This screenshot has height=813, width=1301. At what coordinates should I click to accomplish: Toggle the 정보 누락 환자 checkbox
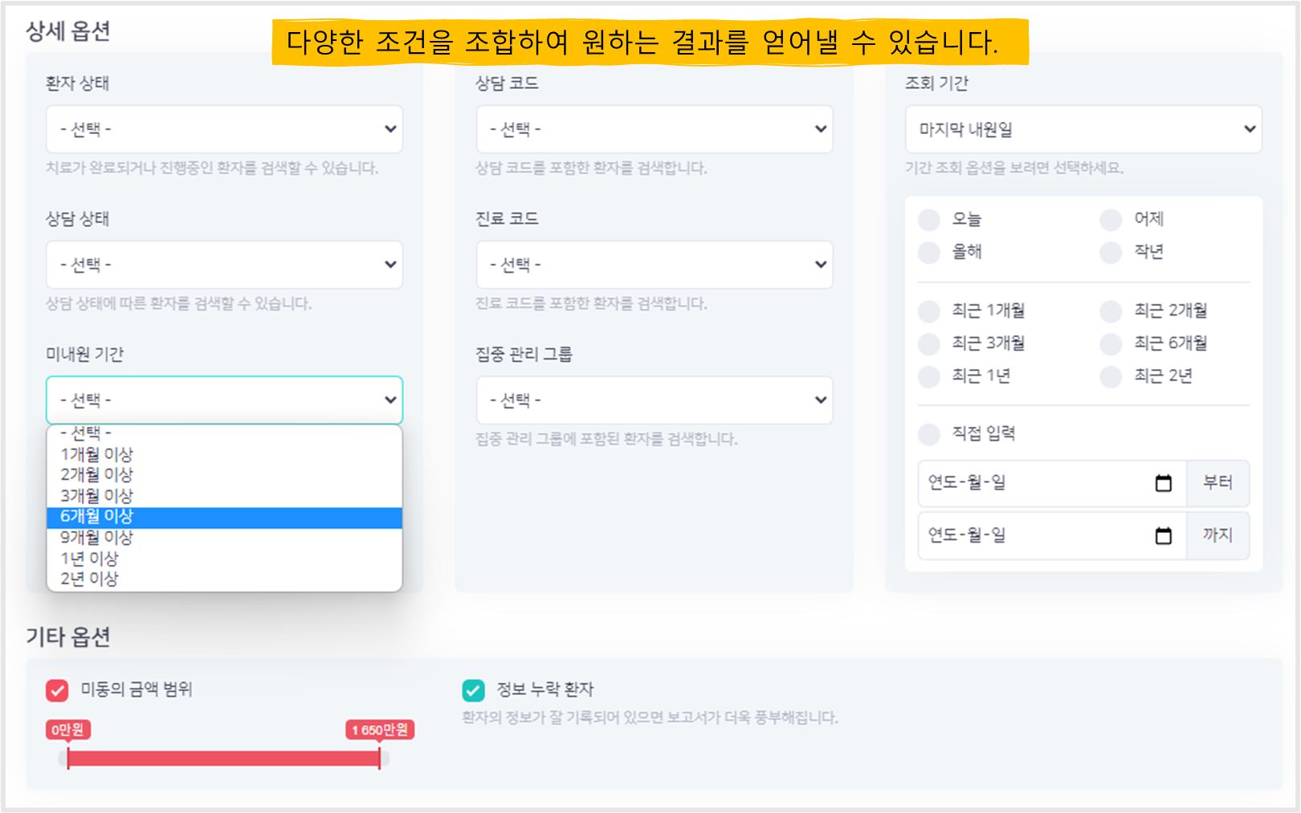coord(473,690)
